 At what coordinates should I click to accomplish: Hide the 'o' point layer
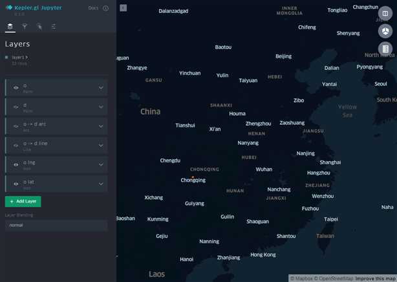pos(16,88)
